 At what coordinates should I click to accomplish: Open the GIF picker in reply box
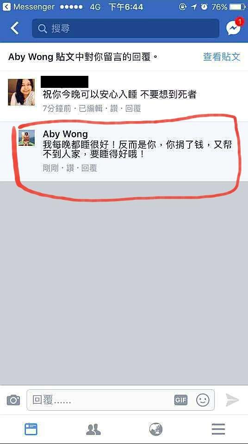click(181, 400)
